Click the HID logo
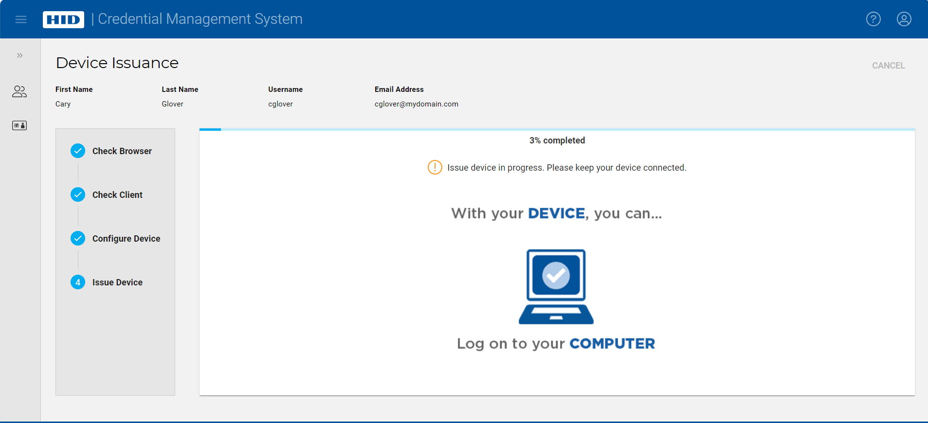This screenshot has width=928, height=423. [63, 19]
